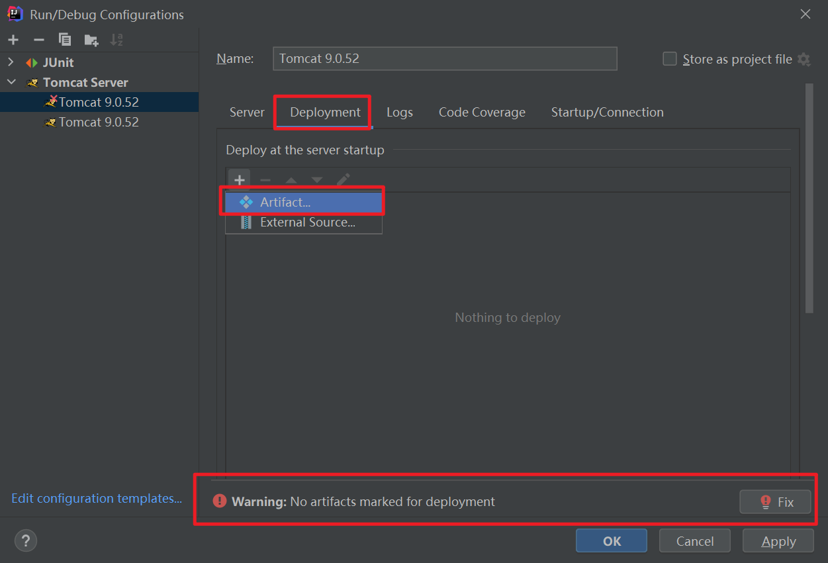Click the Apply button
This screenshot has height=563, width=828.
[x=778, y=540]
